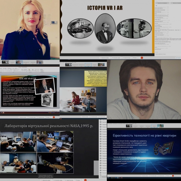
Task: Open microphone dropdown in ЦІКАВІ ФАКТИ meeting
Action: (x=27, y=117)
